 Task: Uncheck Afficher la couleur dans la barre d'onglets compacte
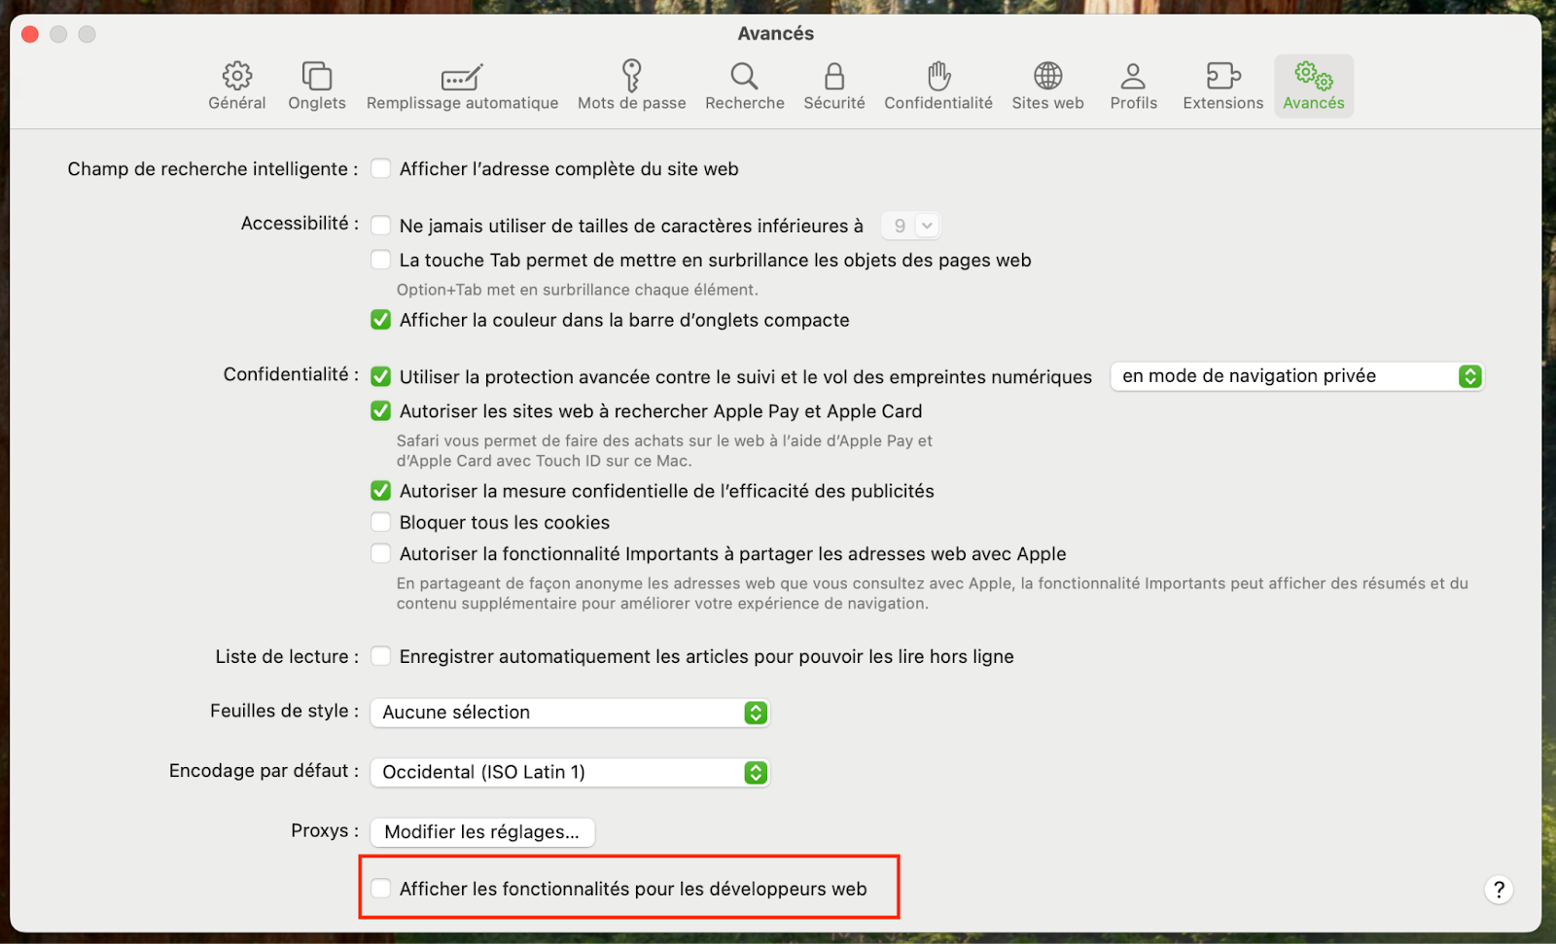(380, 319)
